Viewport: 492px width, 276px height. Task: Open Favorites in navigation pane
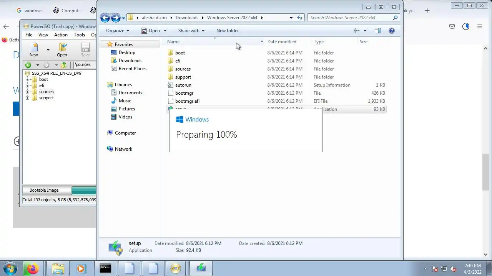124,44
